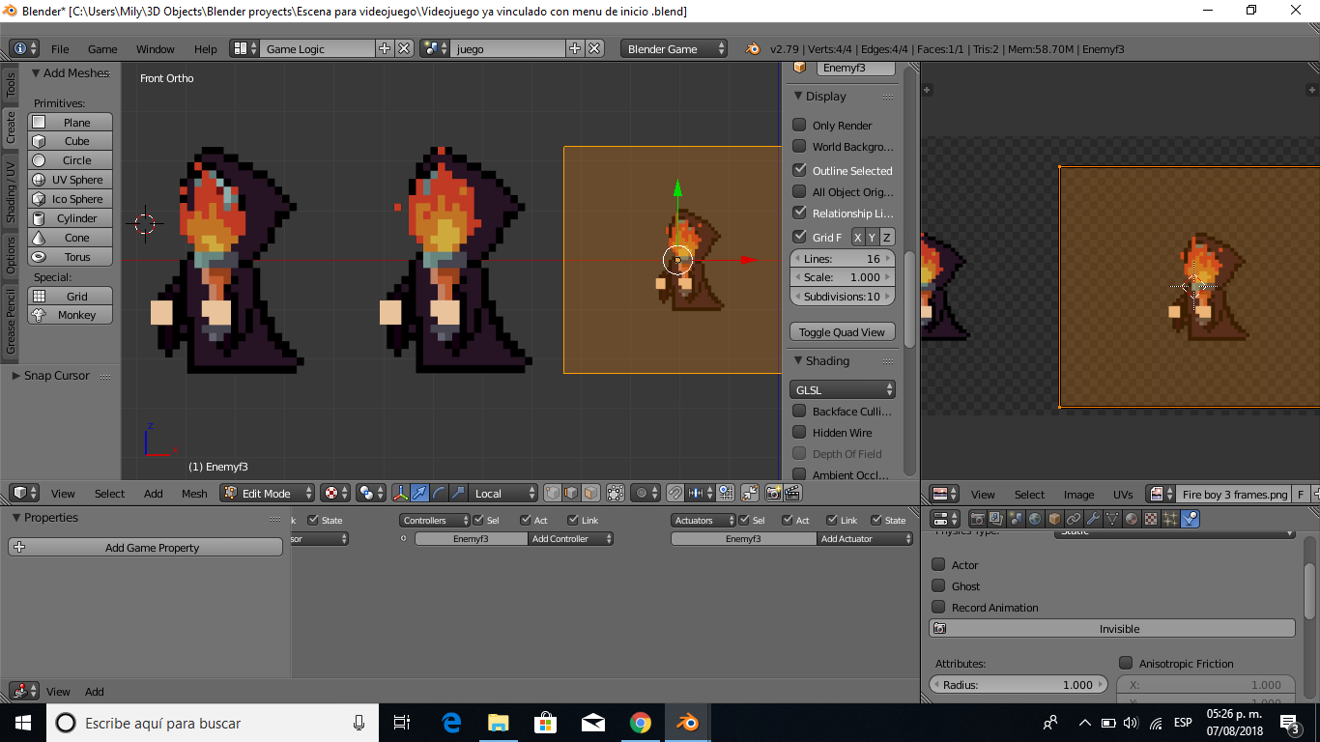The width and height of the screenshot is (1320, 742).
Task: Click OpenGL render image camera icon
Action: coord(773,493)
